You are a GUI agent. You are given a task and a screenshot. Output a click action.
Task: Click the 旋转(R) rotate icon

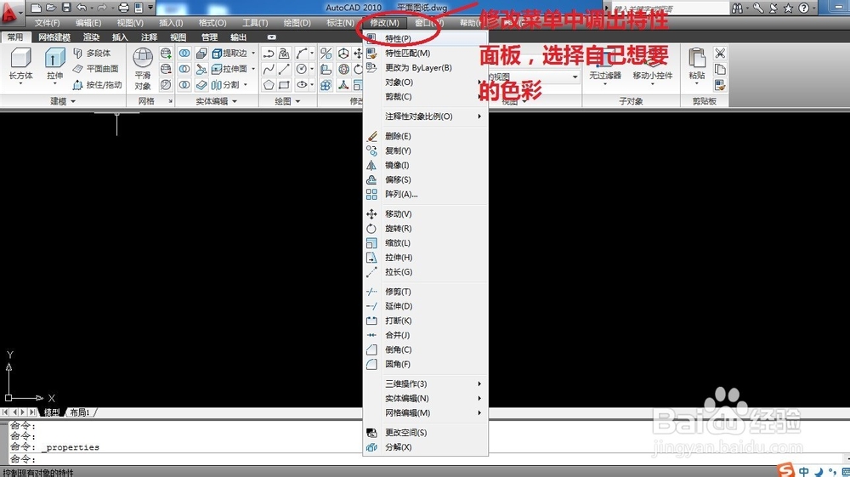[x=371, y=229]
